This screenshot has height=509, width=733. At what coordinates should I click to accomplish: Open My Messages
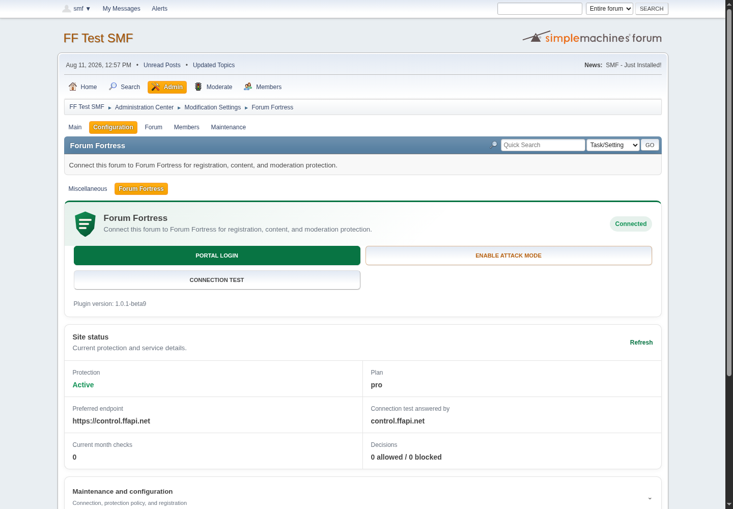pos(121,9)
